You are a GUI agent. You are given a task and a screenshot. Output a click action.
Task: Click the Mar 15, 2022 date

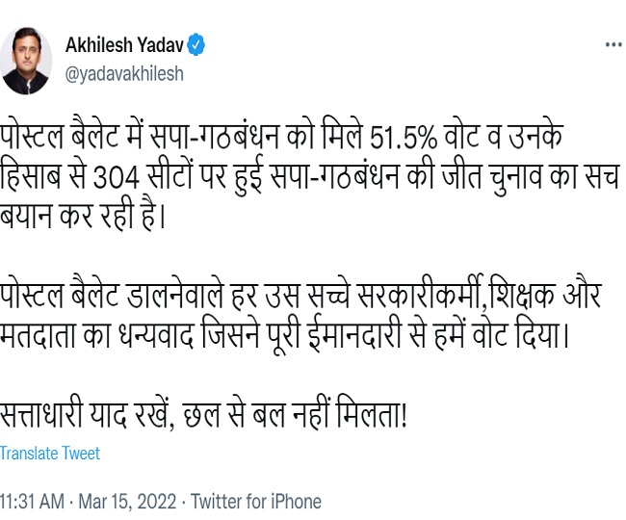pos(127,502)
